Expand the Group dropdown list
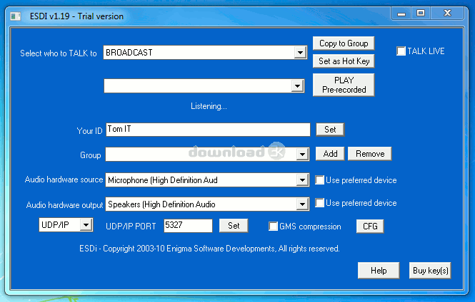The height and width of the screenshot is (302, 475). (x=302, y=155)
